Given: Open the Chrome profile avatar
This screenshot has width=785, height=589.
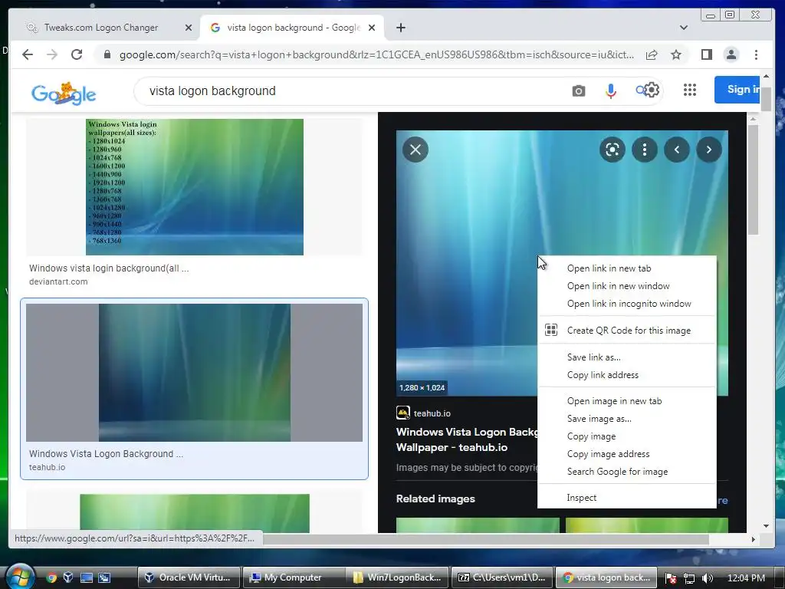Looking at the screenshot, I should pyautogui.click(x=731, y=54).
